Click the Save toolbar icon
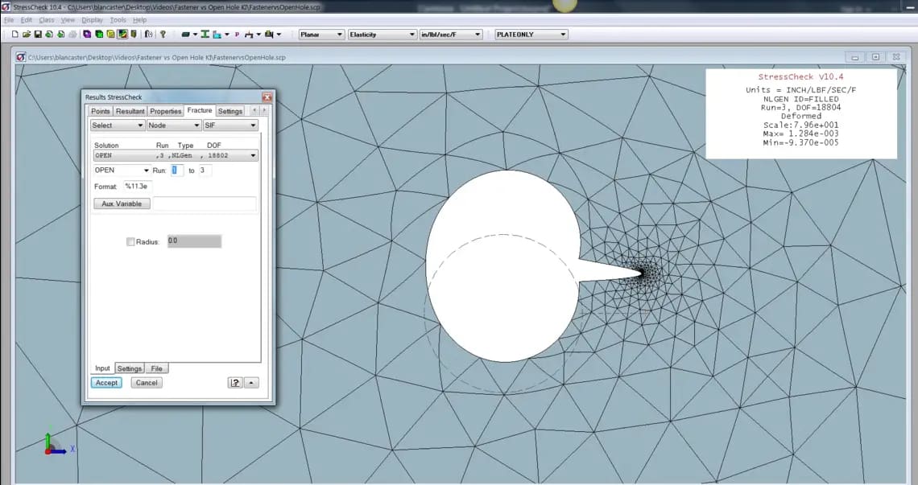918x485 pixels. click(x=38, y=34)
